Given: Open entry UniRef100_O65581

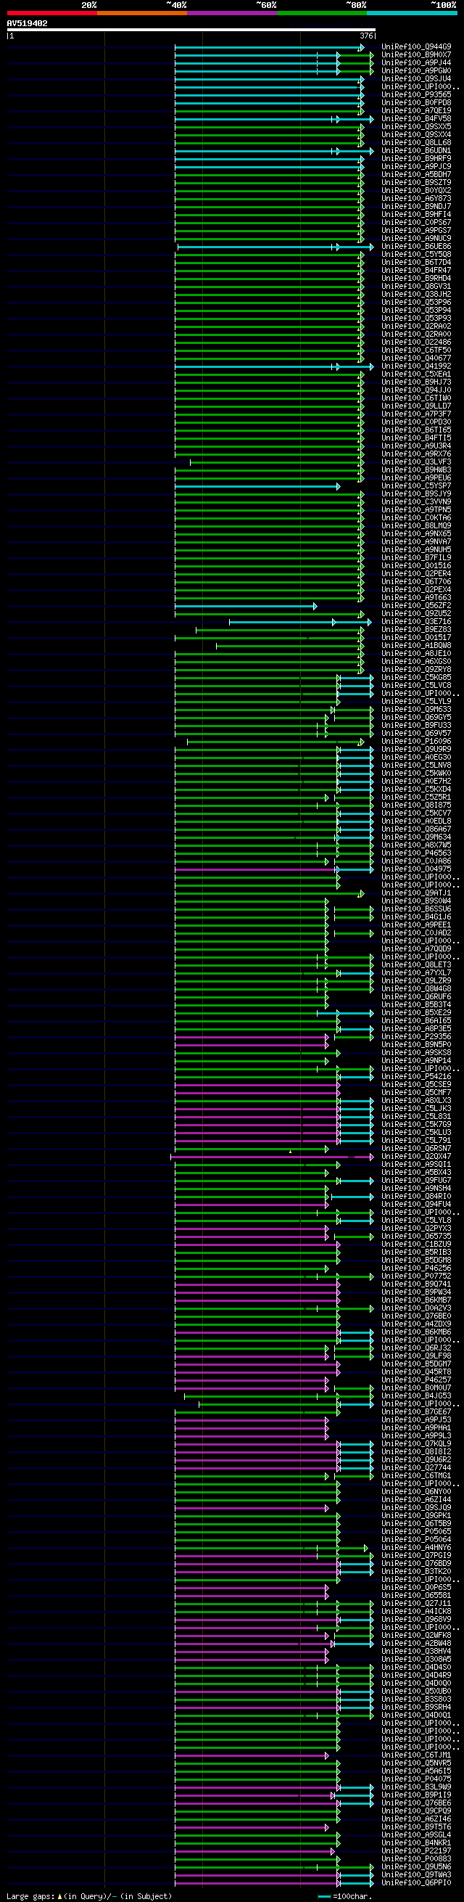Looking at the screenshot, I should pyautogui.click(x=416, y=1596).
